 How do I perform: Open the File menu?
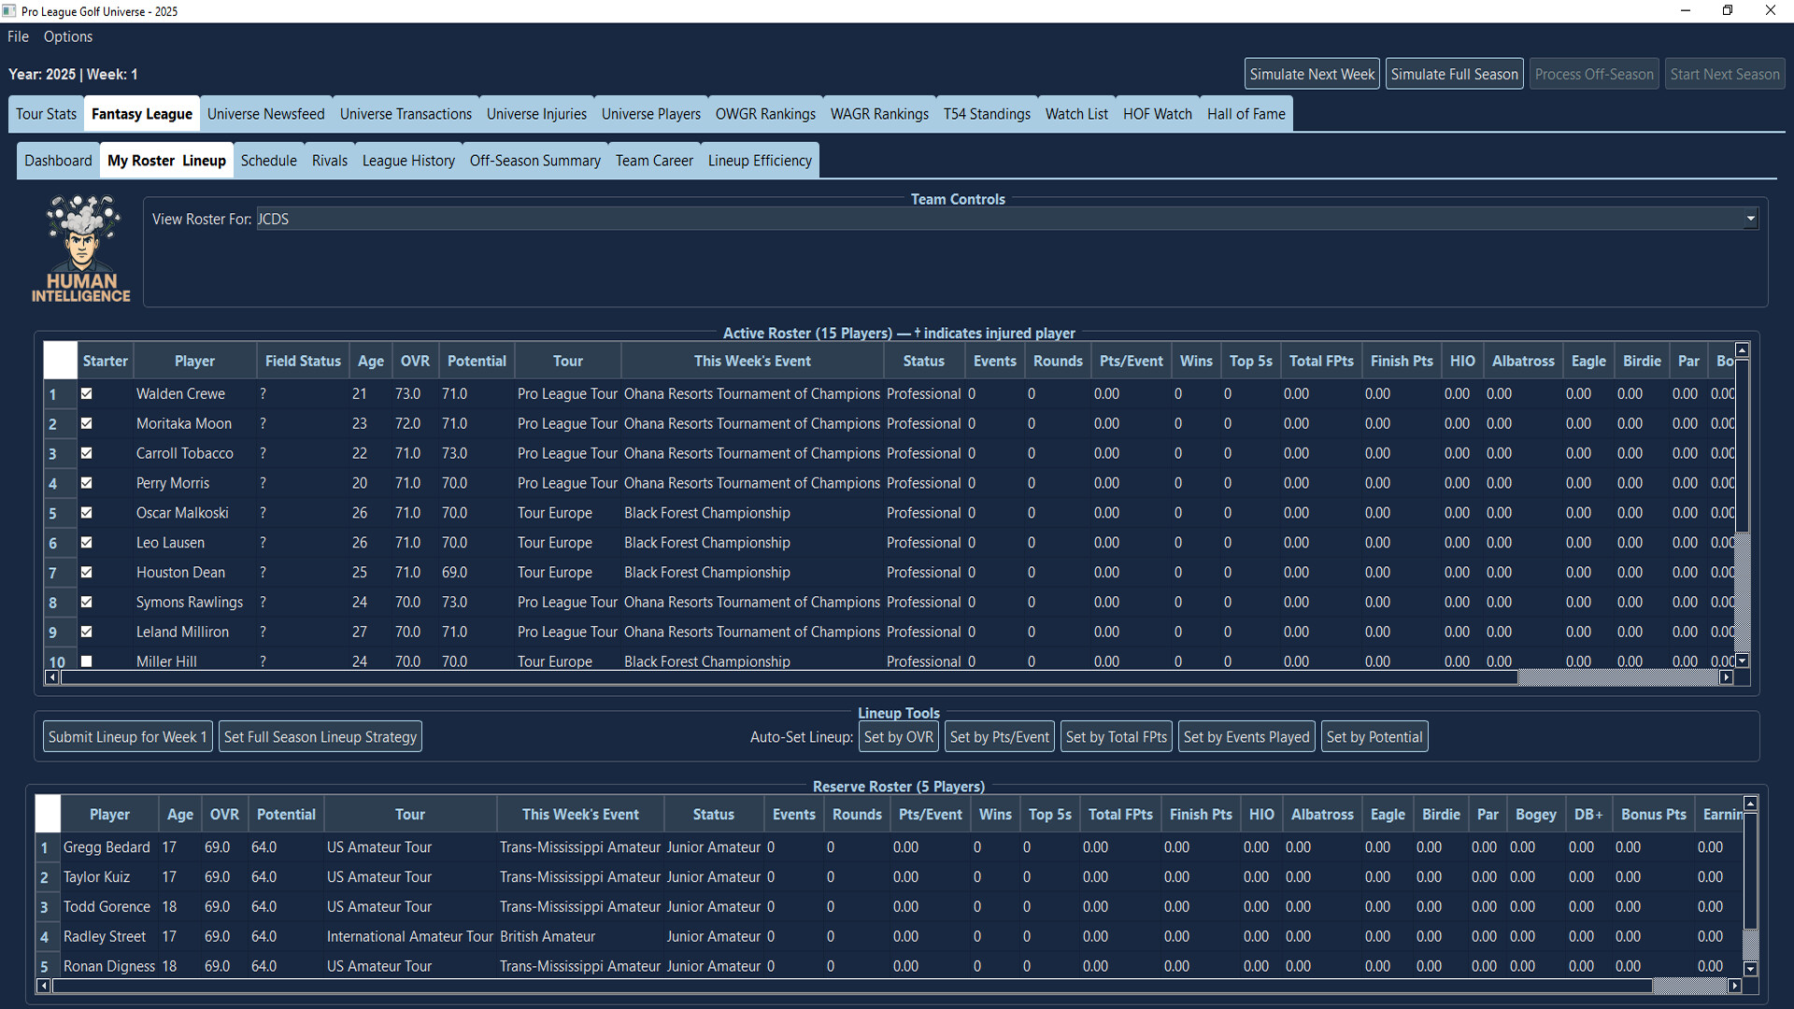17,36
